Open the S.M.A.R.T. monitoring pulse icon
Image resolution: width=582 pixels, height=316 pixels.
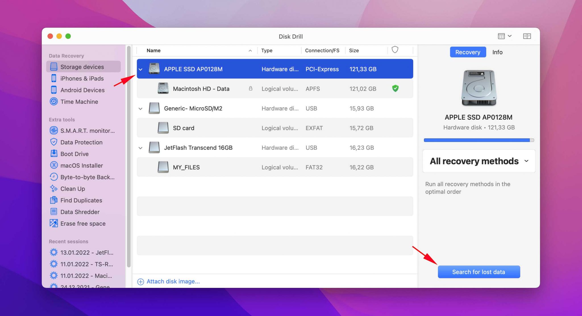[x=54, y=130]
